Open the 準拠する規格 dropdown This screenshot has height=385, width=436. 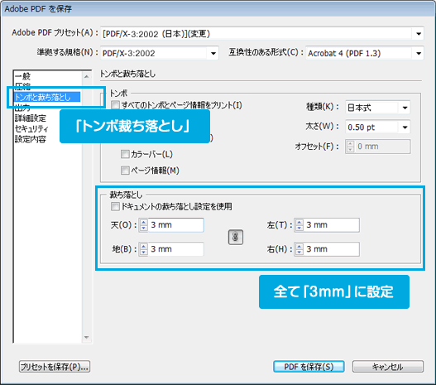[x=160, y=53]
